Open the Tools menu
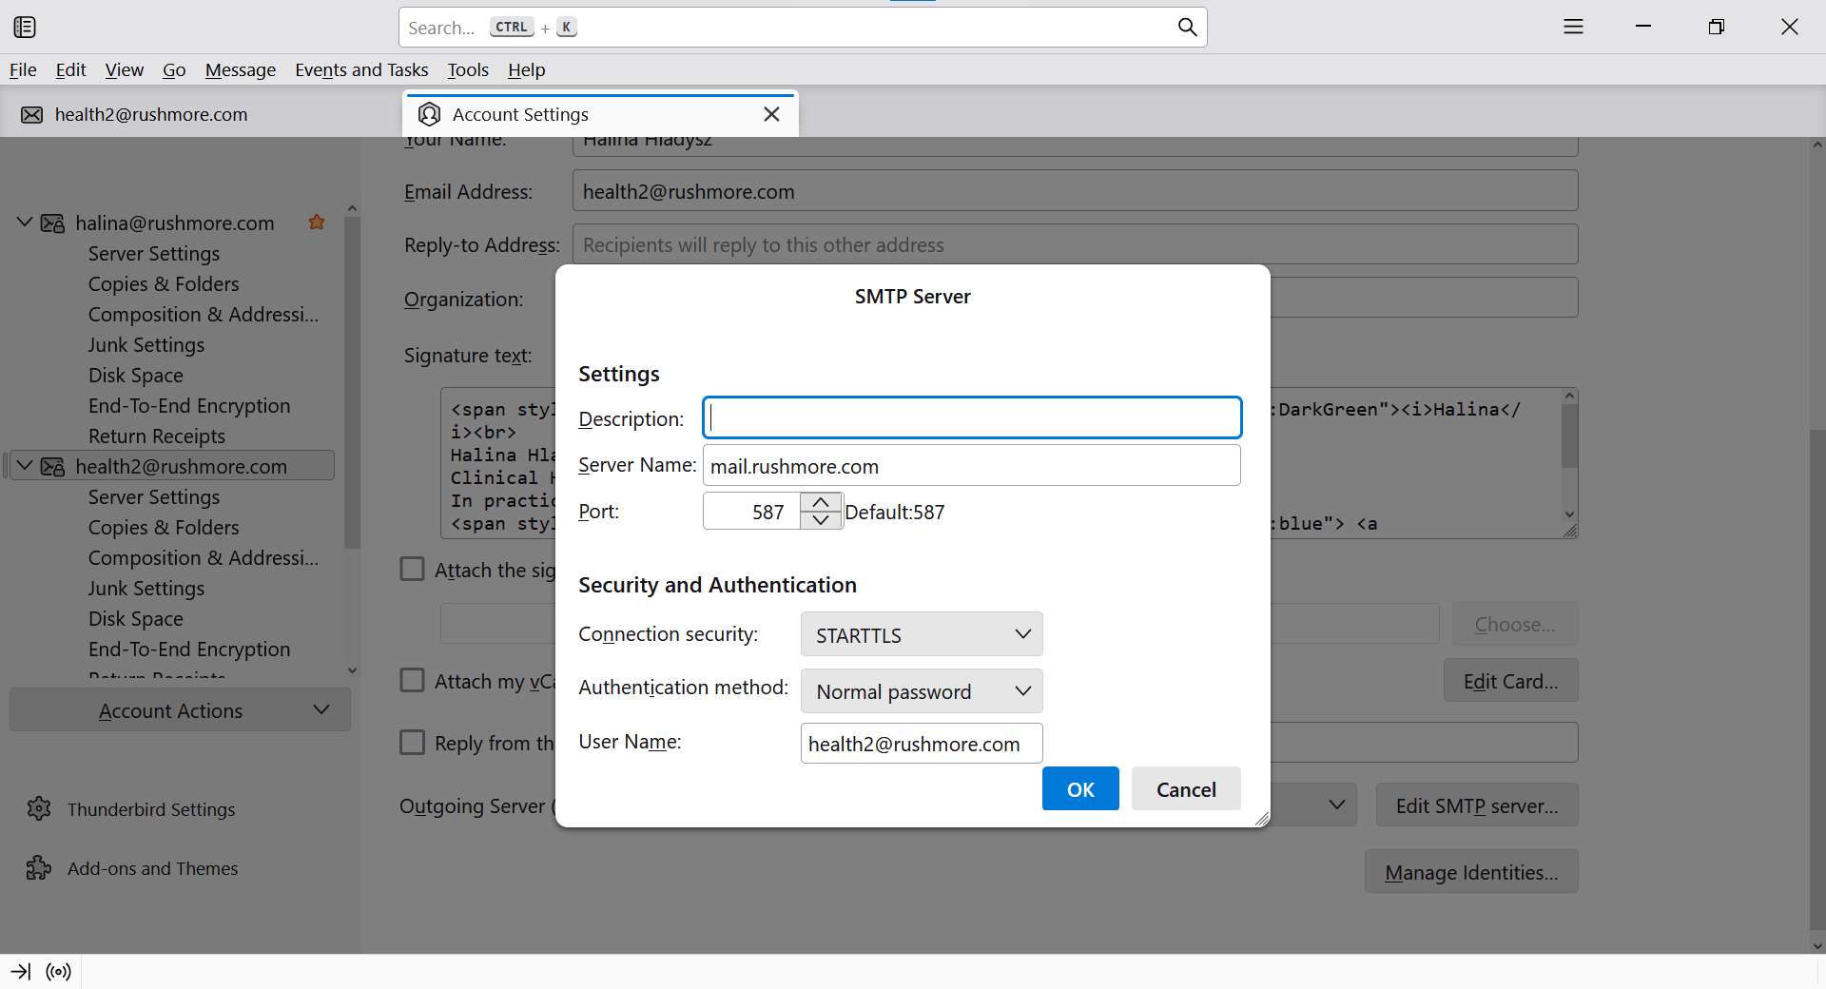This screenshot has height=989, width=1826. pos(468,70)
